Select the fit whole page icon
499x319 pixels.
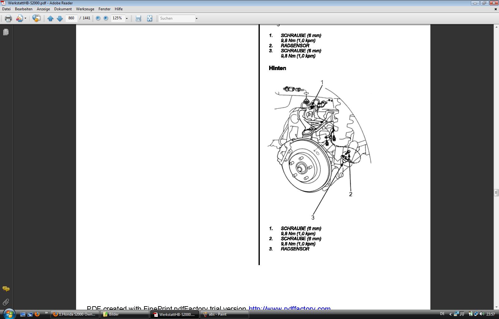tap(149, 18)
